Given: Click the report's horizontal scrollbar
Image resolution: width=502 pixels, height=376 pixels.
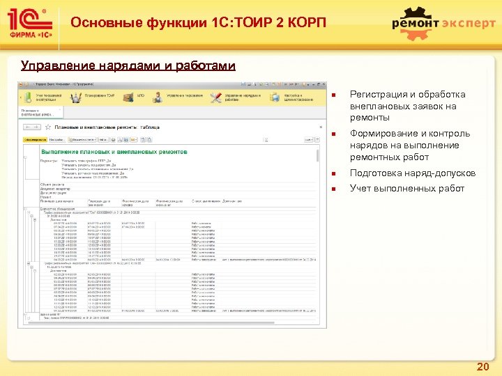Looking at the screenshot, I should pos(151,323).
